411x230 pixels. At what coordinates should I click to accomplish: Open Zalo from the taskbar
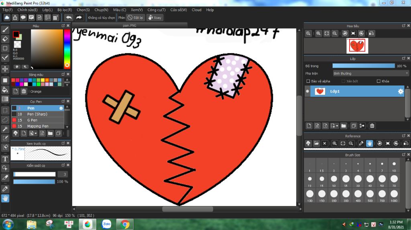click(106, 224)
